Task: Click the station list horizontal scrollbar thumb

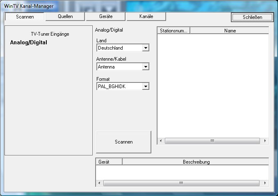Action: 212,141
